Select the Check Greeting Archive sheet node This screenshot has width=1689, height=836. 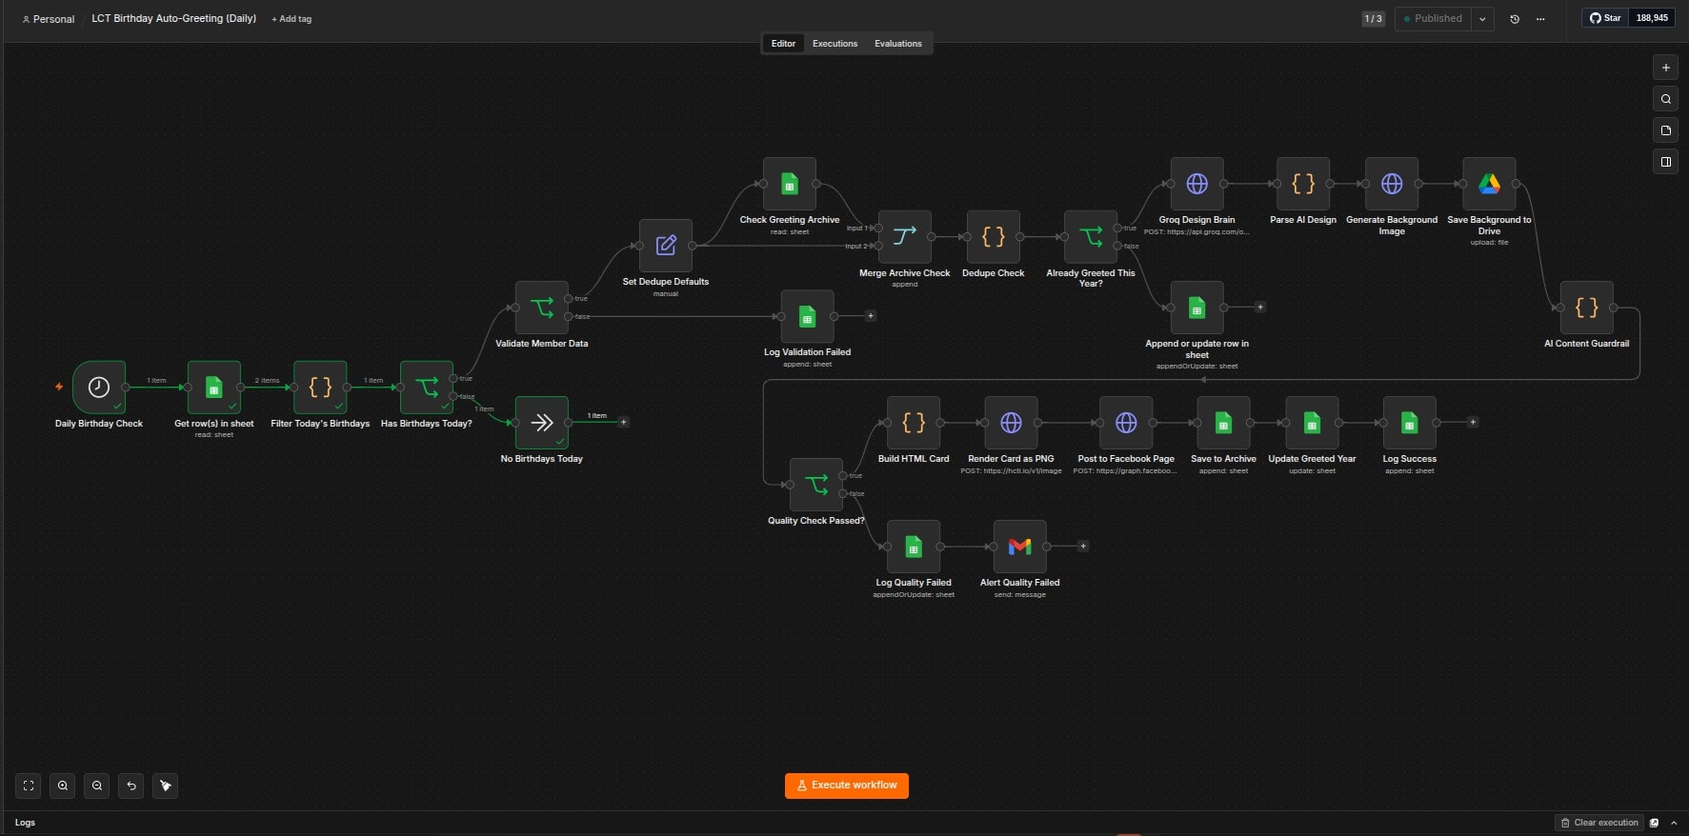[790, 184]
